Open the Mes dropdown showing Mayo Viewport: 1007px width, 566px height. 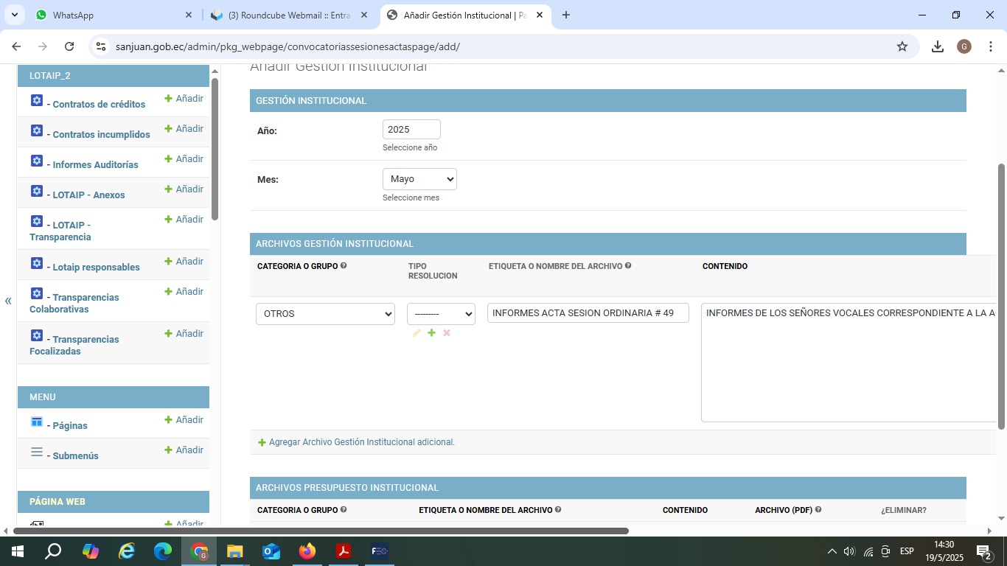(x=419, y=179)
